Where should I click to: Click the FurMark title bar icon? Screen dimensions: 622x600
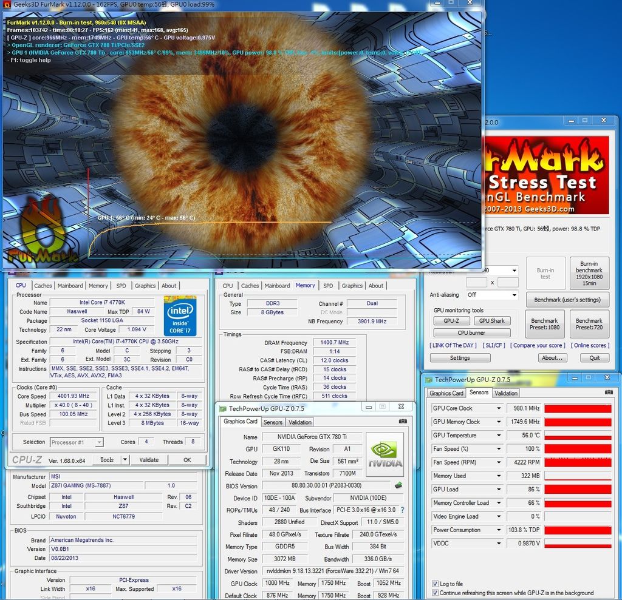click(6, 4)
